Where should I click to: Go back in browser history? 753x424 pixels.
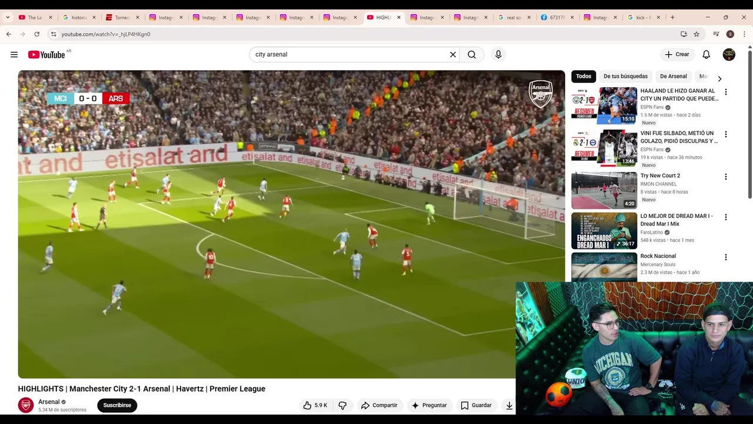[x=9, y=34]
